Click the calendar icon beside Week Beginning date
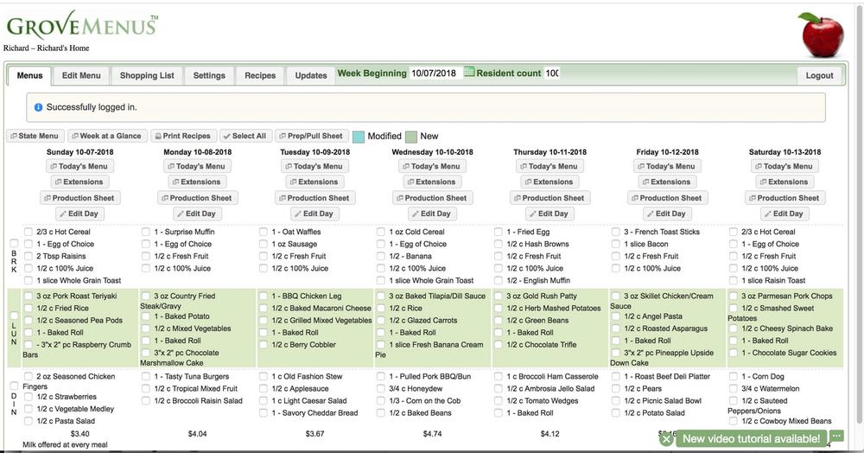 point(469,73)
